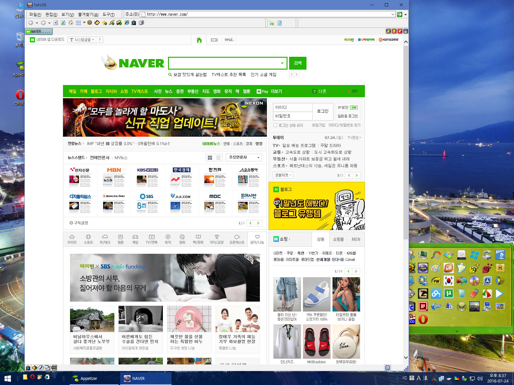Expand the Back button history dropdown arrow
The height and width of the screenshot is (385, 514).
tap(37, 23)
